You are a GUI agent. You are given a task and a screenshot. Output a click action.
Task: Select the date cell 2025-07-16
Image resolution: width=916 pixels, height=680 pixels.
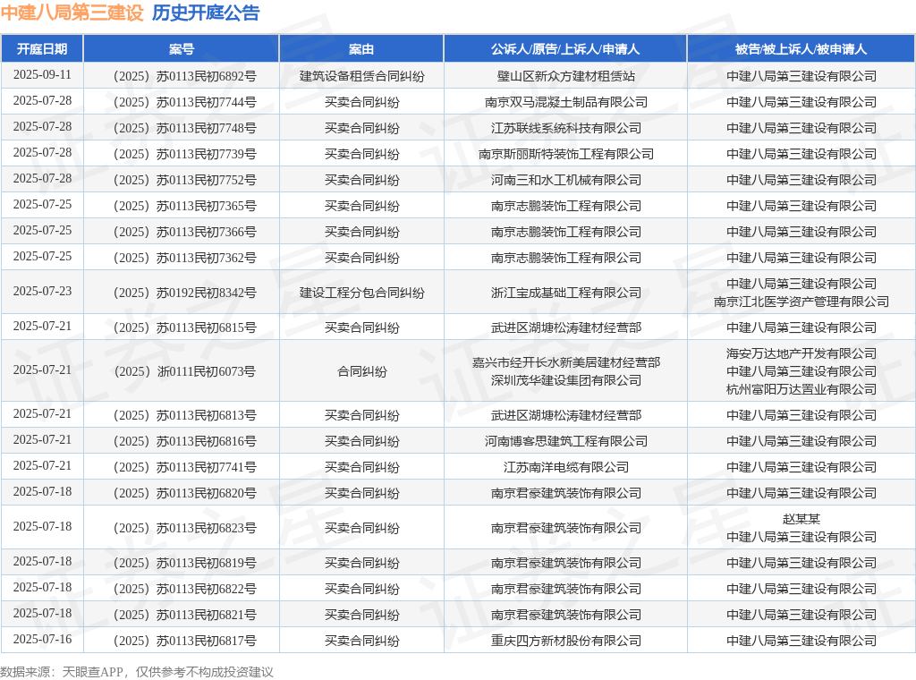(x=42, y=639)
